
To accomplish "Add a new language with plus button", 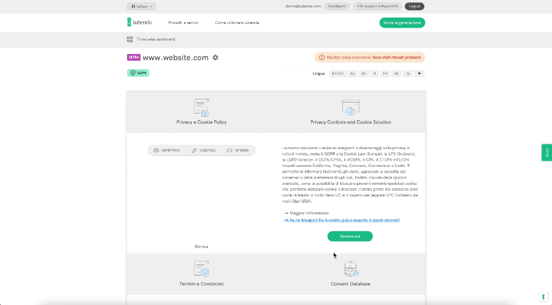I will tap(420, 74).
